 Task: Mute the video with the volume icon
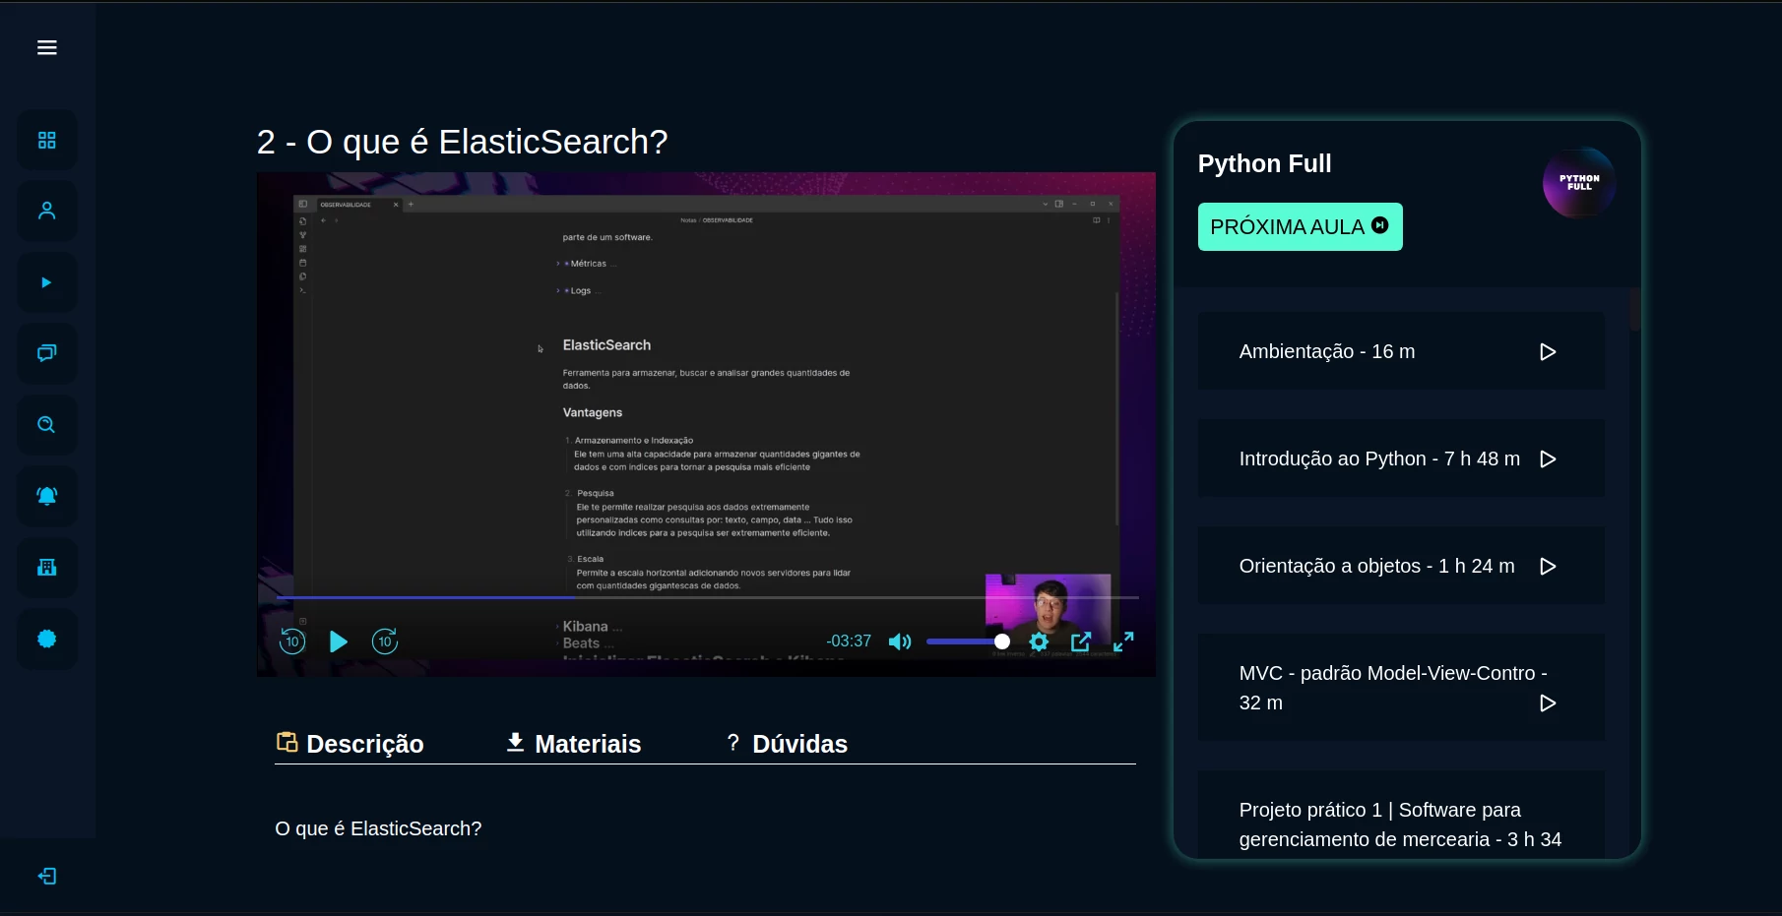click(x=899, y=641)
